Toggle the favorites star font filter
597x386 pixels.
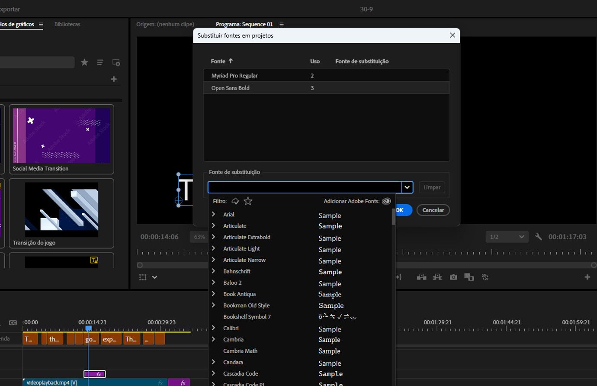click(248, 201)
